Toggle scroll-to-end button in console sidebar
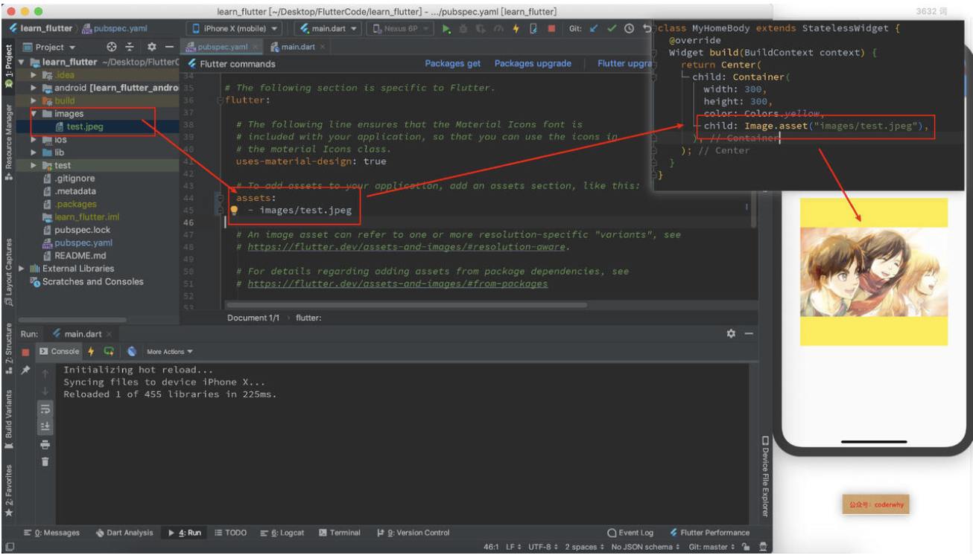 click(45, 426)
